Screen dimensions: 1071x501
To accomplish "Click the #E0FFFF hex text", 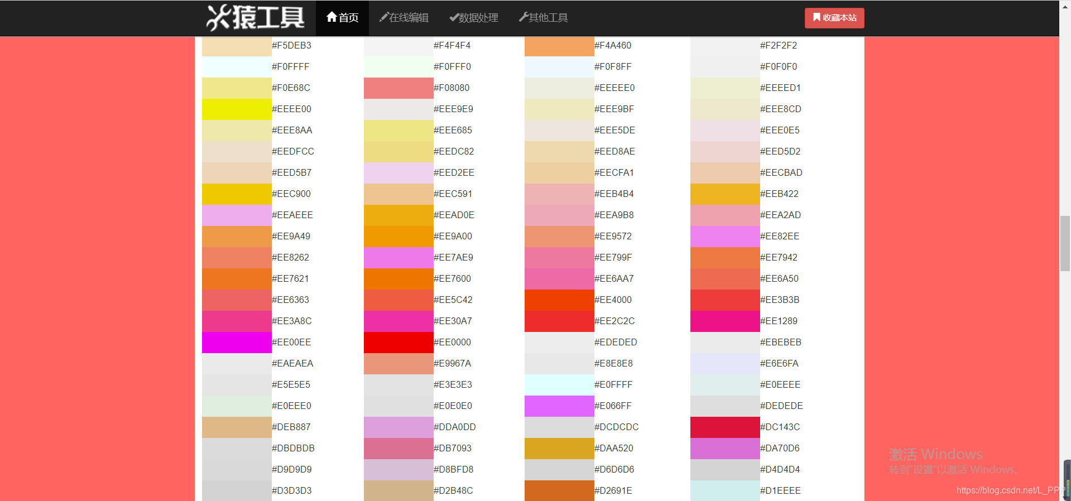I will [x=613, y=385].
